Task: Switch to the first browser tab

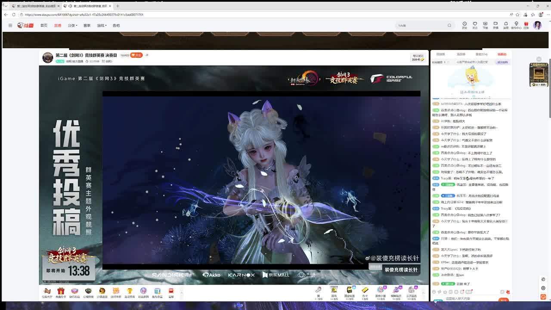Action: [x=35, y=6]
